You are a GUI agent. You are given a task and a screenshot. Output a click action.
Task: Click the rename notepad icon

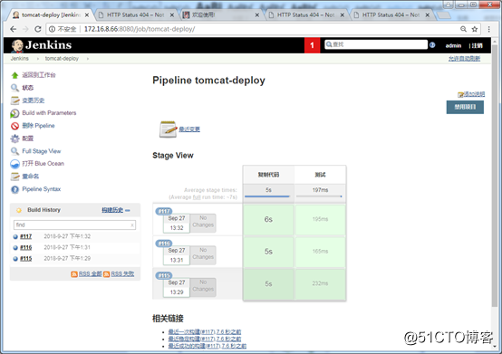(x=14, y=177)
